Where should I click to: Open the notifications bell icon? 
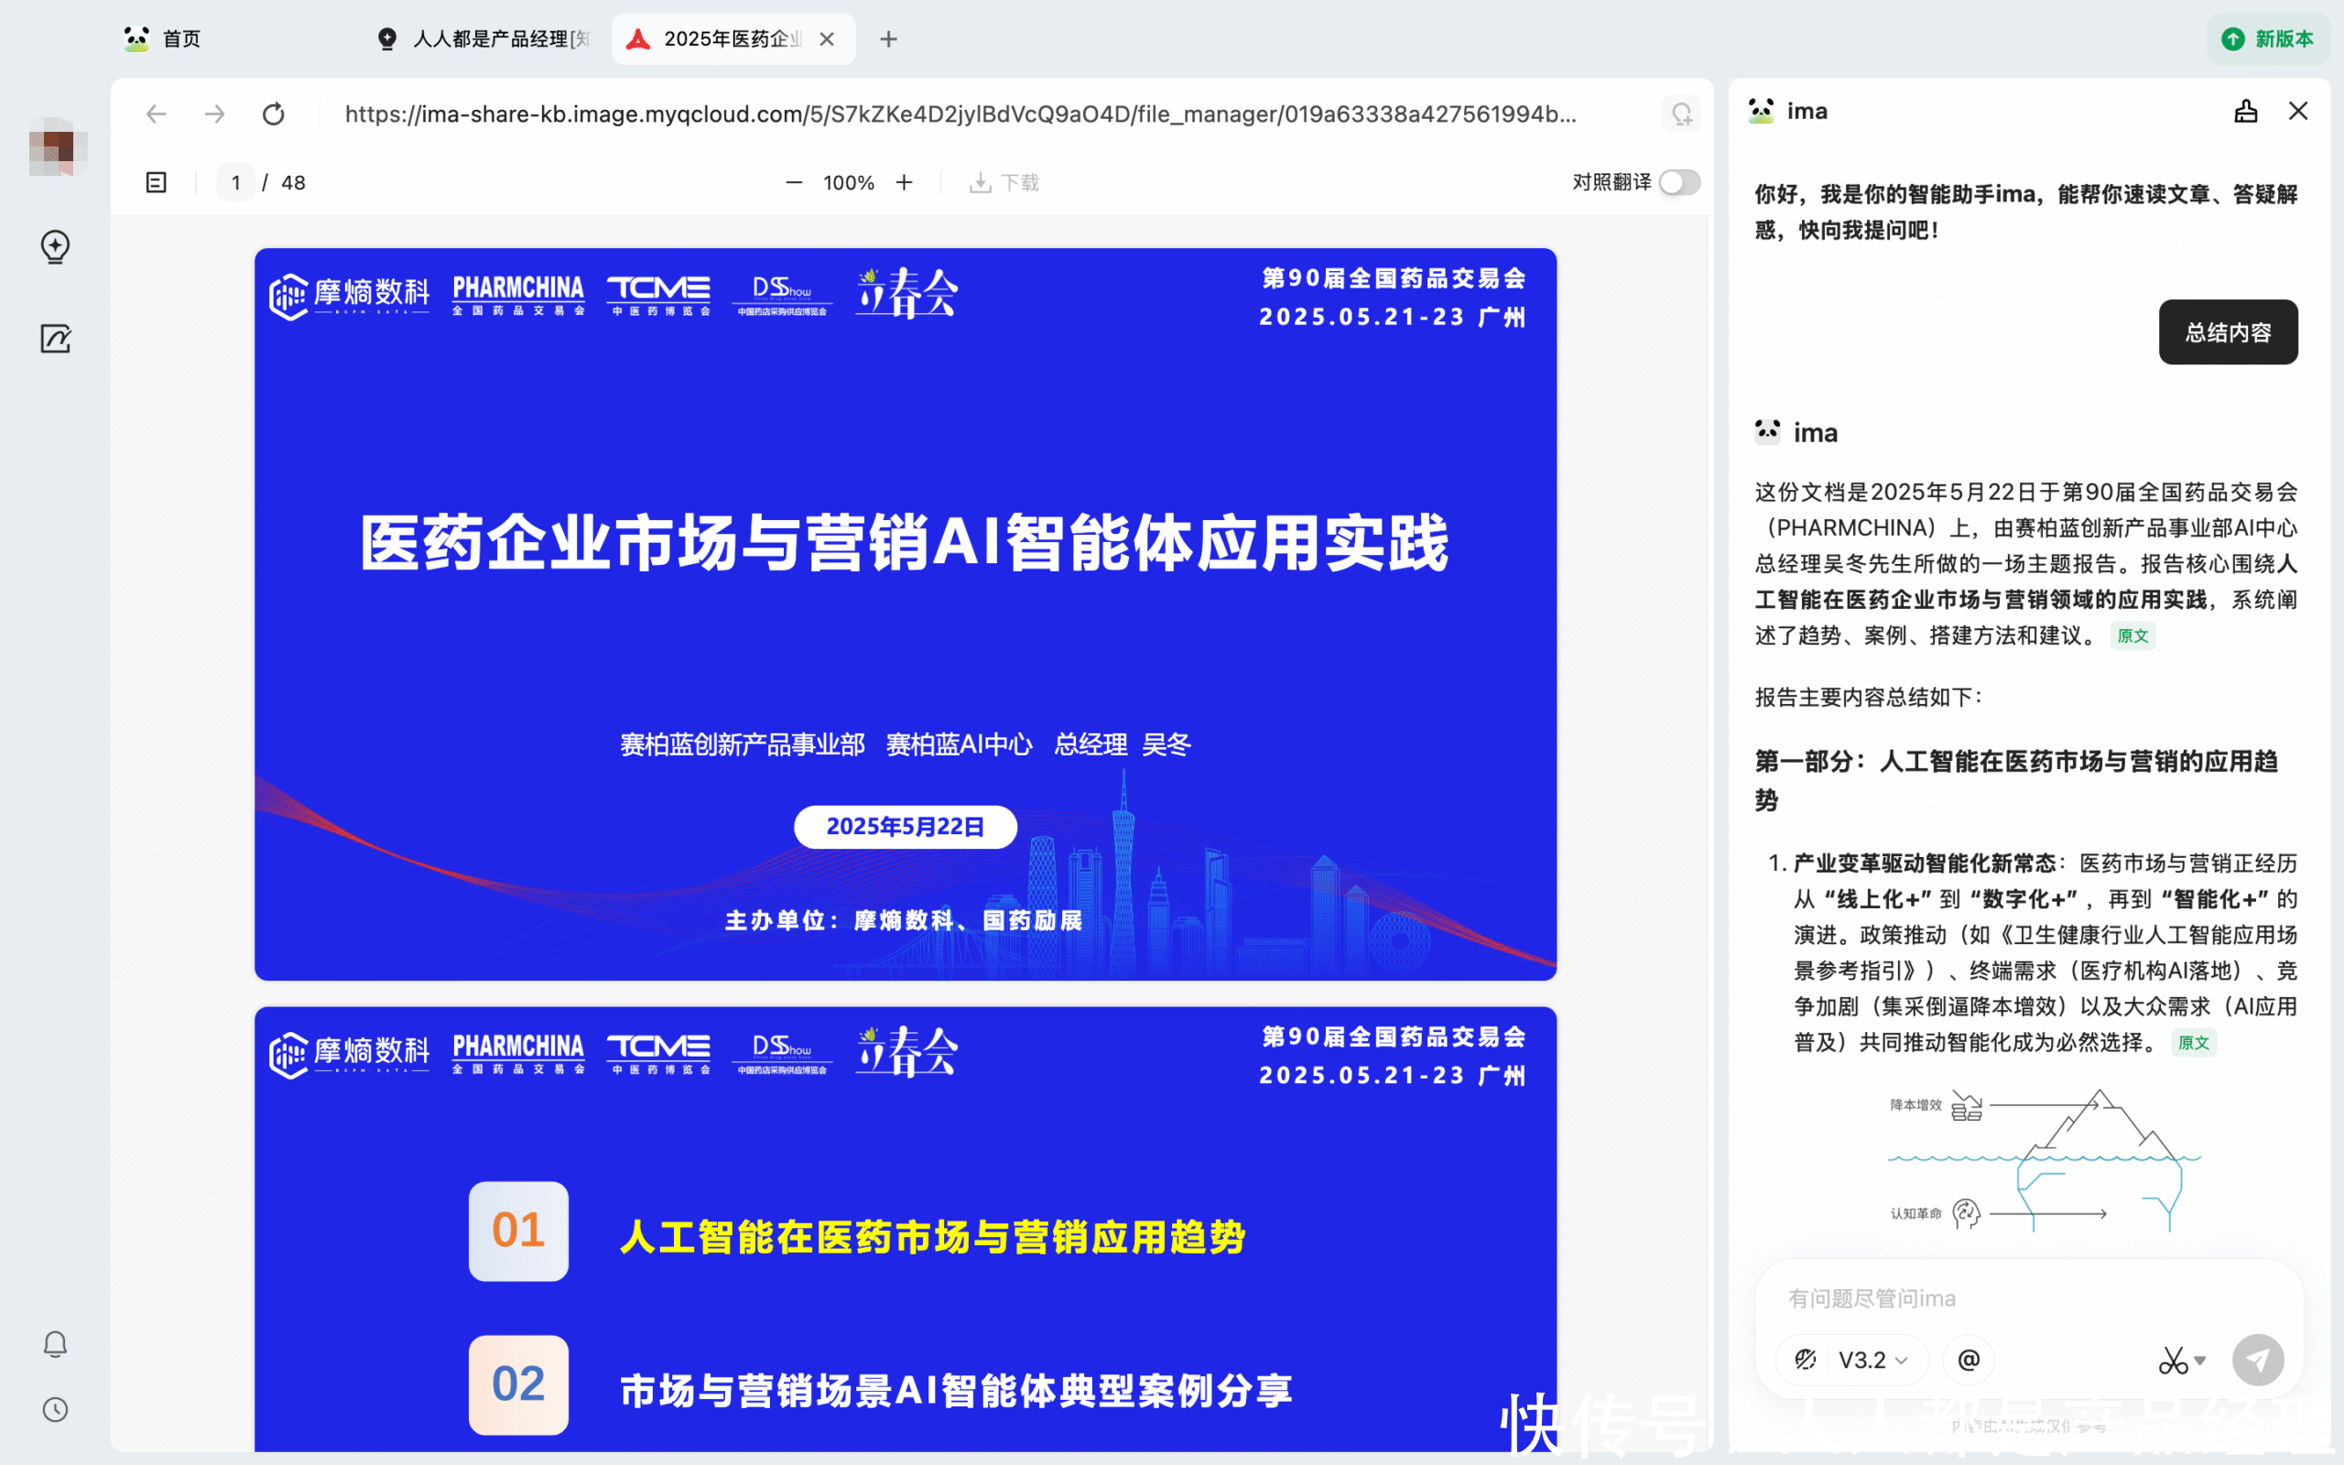tap(55, 1344)
